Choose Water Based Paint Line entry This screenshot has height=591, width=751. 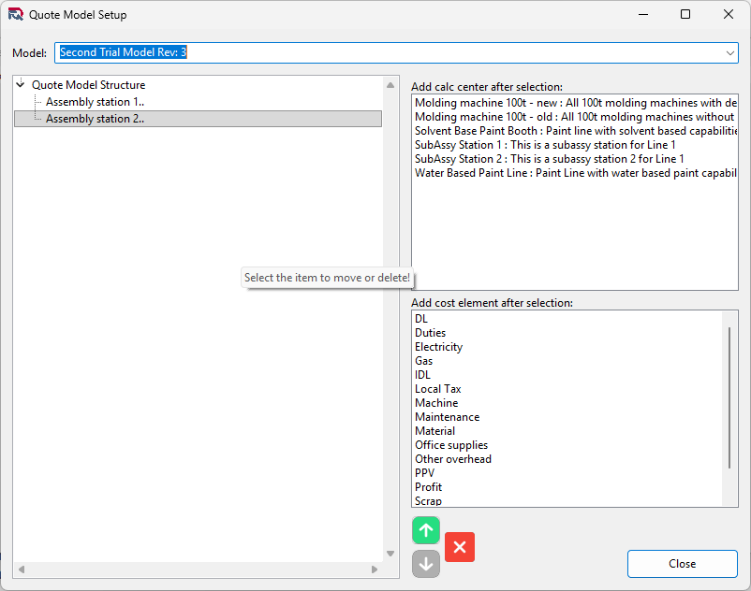point(575,173)
